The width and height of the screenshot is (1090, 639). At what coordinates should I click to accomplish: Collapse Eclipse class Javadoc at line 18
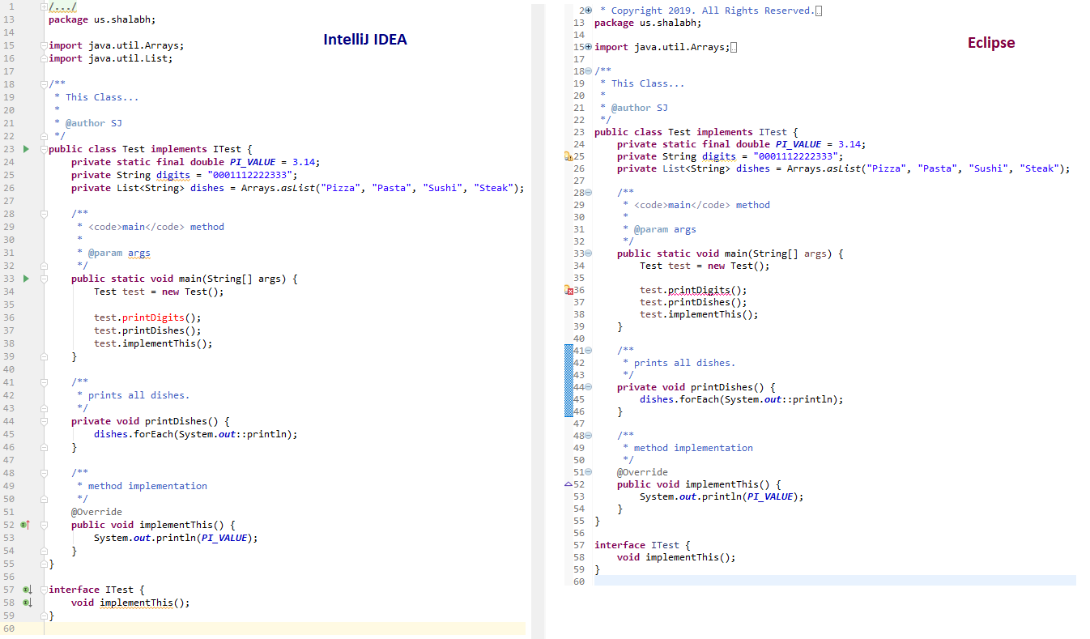pos(589,71)
